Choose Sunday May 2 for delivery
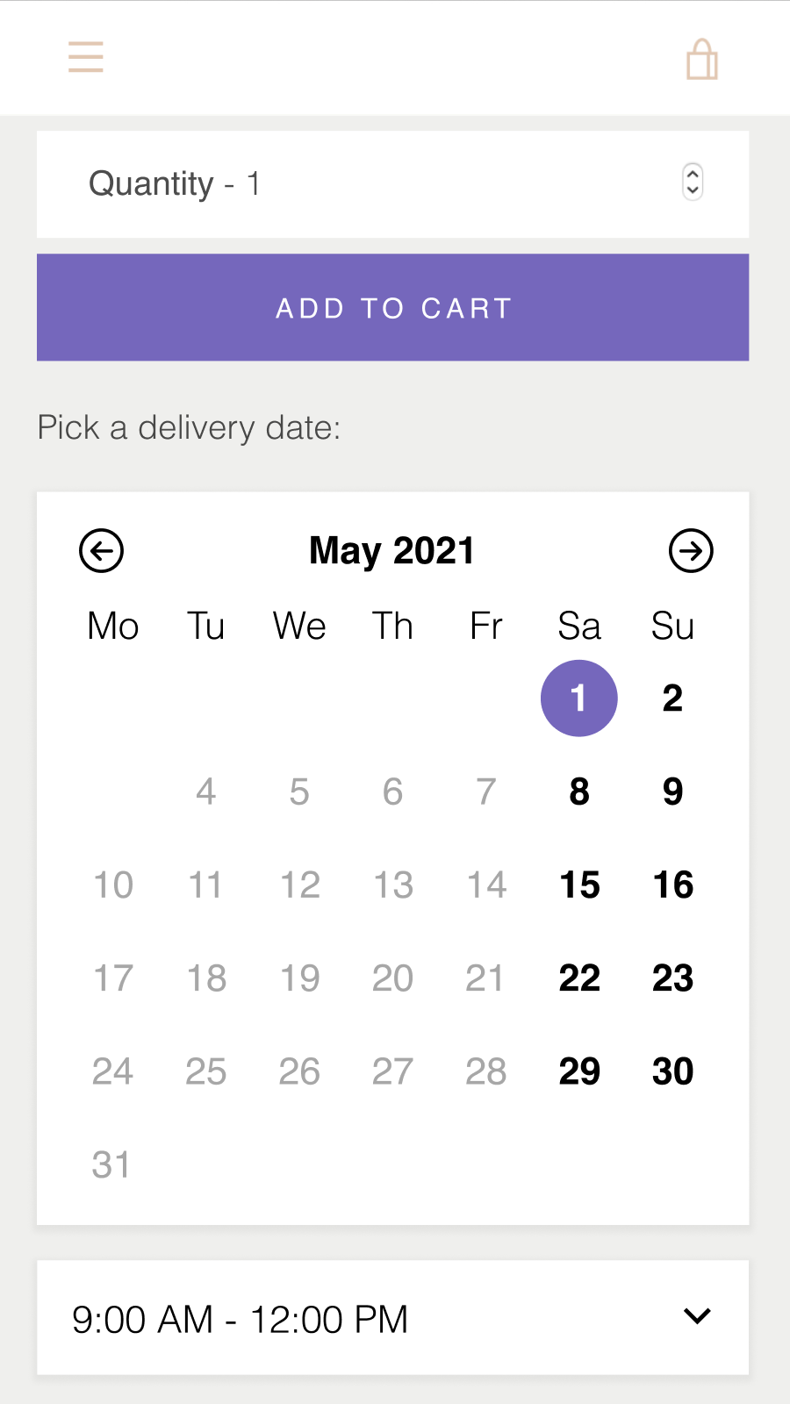The width and height of the screenshot is (790, 1404). (672, 698)
